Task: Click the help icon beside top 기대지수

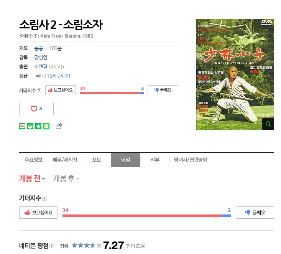Action: pyautogui.click(x=39, y=91)
